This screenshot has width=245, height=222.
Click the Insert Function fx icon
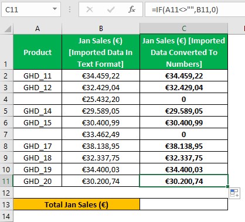[x=132, y=9]
